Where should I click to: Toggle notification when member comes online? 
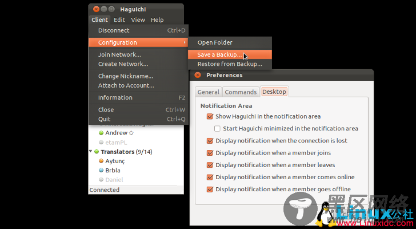tap(210, 177)
